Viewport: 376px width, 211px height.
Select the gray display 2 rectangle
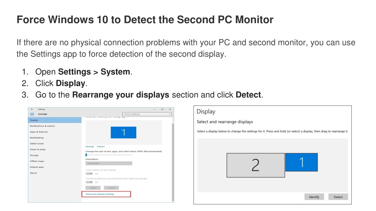tap(256, 165)
